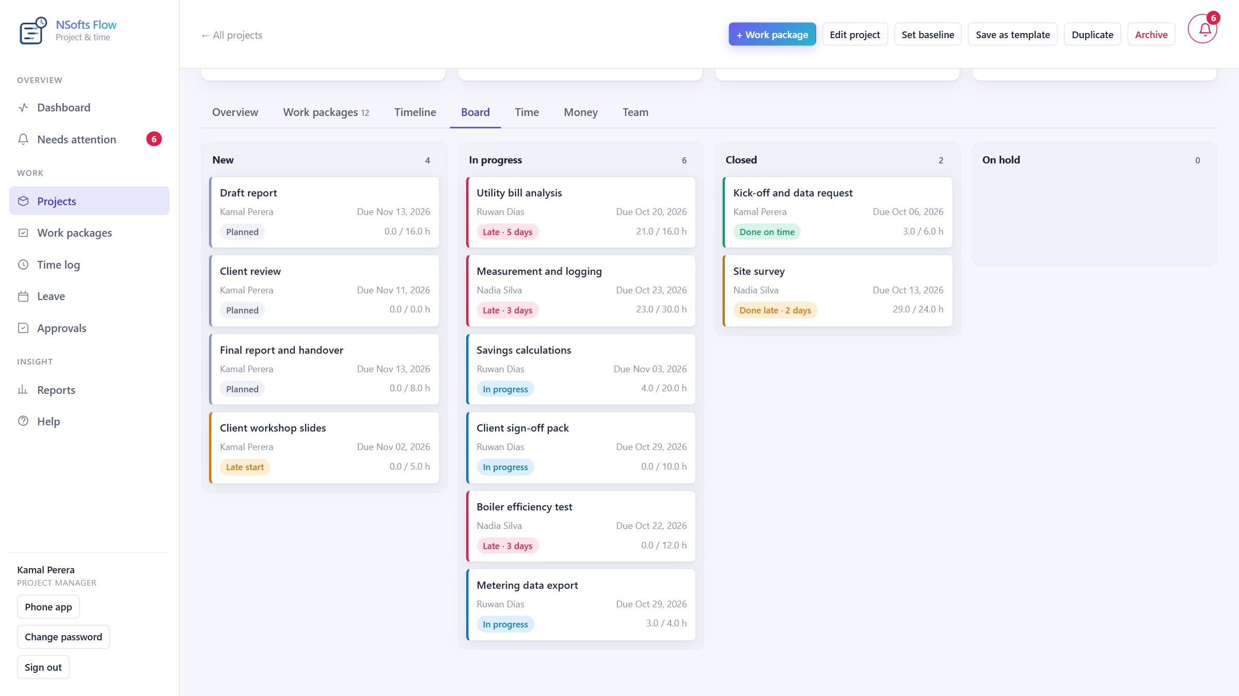This screenshot has height=696, width=1239.
Task: Click Save as template button
Action: (1013, 35)
